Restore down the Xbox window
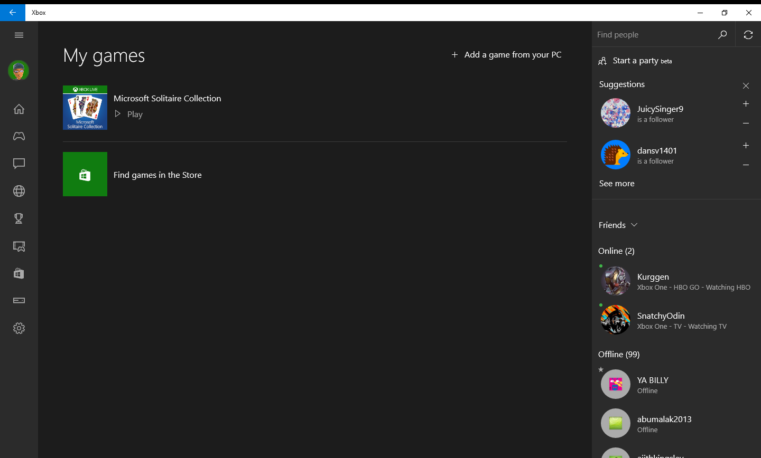Image resolution: width=761 pixels, height=458 pixels. 725,13
